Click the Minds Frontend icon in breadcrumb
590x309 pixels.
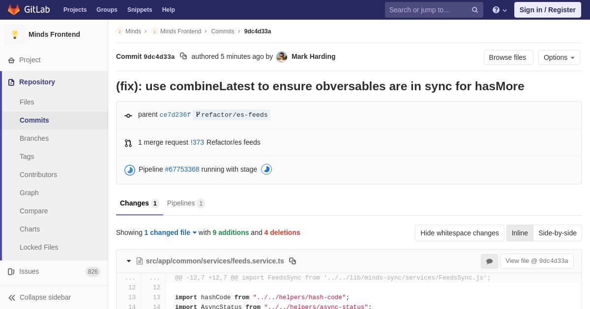pos(154,31)
